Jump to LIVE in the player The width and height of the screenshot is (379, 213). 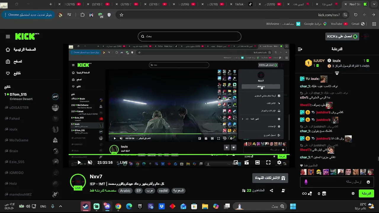[124, 162]
